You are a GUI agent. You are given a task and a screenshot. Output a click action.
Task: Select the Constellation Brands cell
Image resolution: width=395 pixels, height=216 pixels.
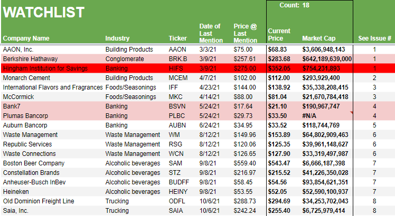click(31, 173)
